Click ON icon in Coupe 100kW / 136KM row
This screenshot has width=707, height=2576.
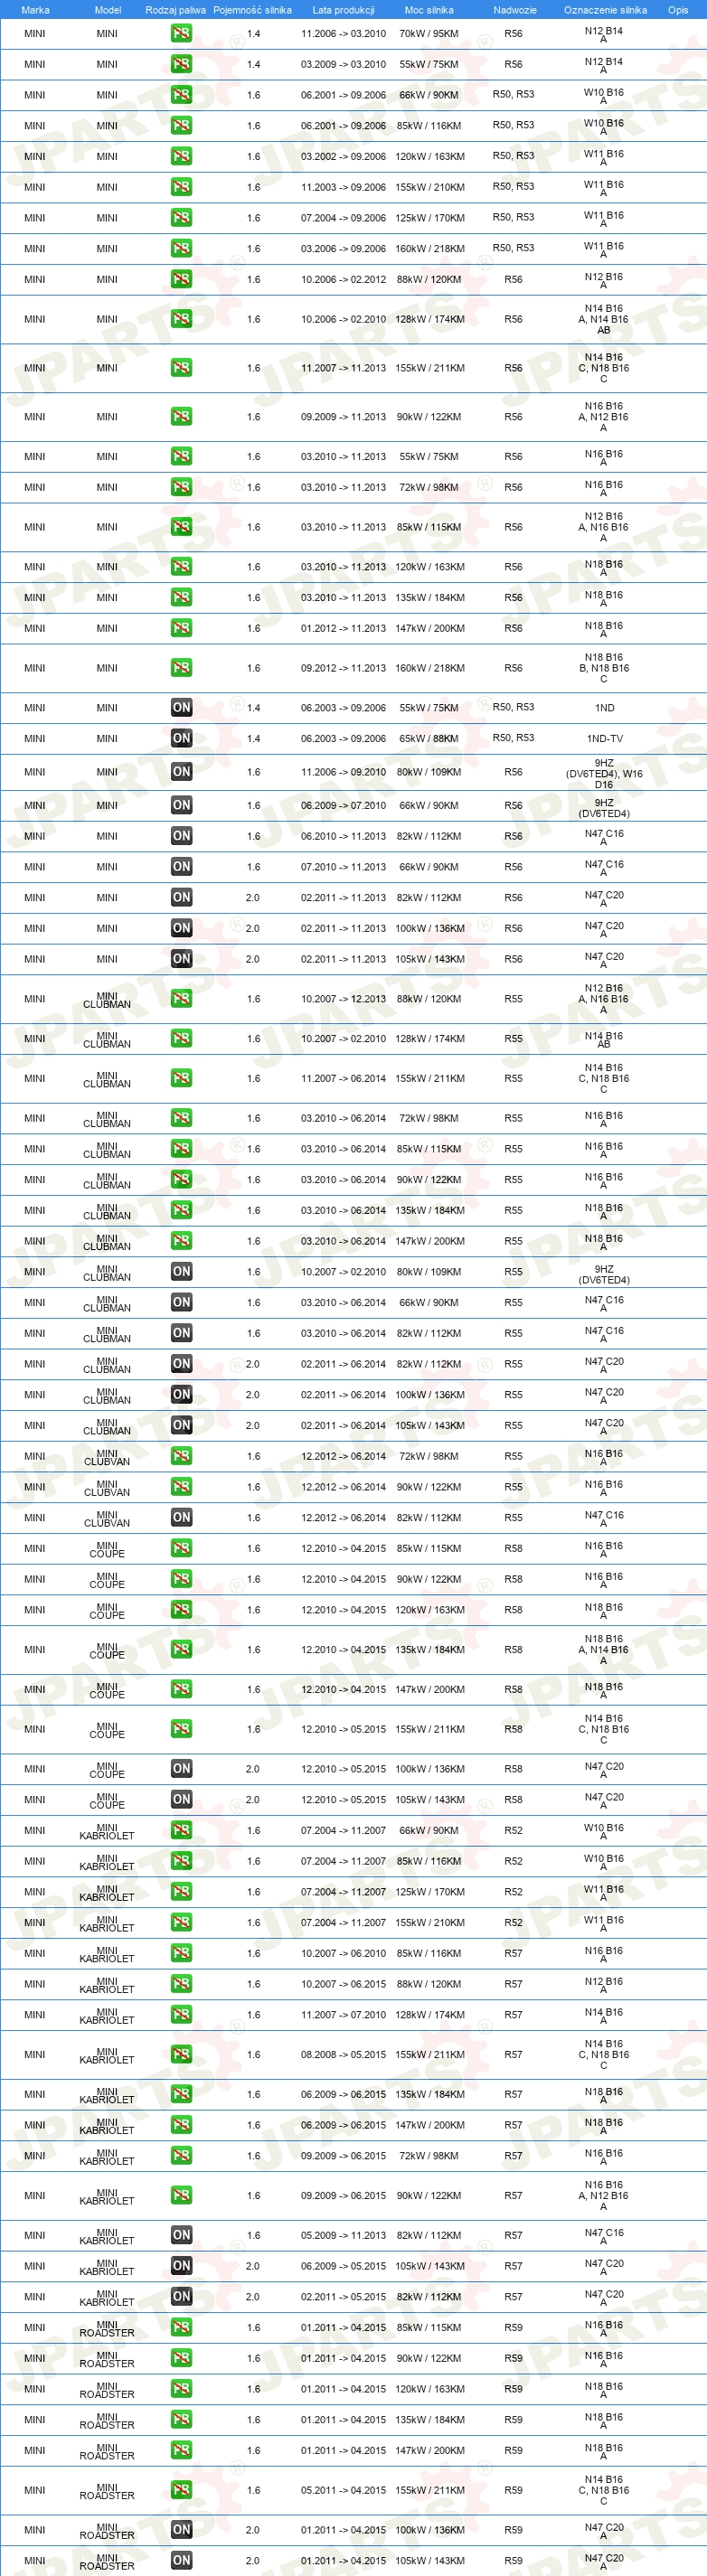click(181, 1769)
